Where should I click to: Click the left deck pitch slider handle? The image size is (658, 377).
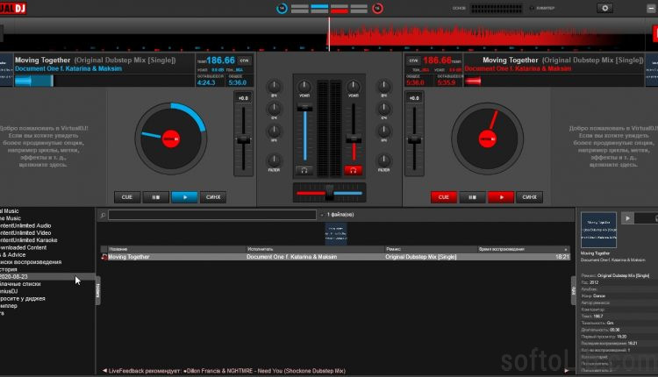coord(243,140)
